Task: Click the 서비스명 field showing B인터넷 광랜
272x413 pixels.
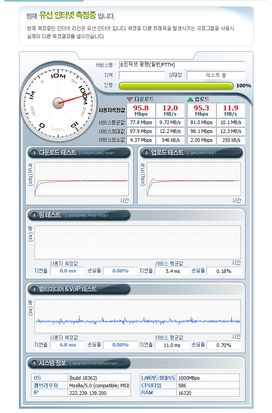Action: pyautogui.click(x=181, y=65)
